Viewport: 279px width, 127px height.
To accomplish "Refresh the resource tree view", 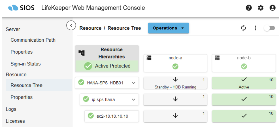I will 243,28.
